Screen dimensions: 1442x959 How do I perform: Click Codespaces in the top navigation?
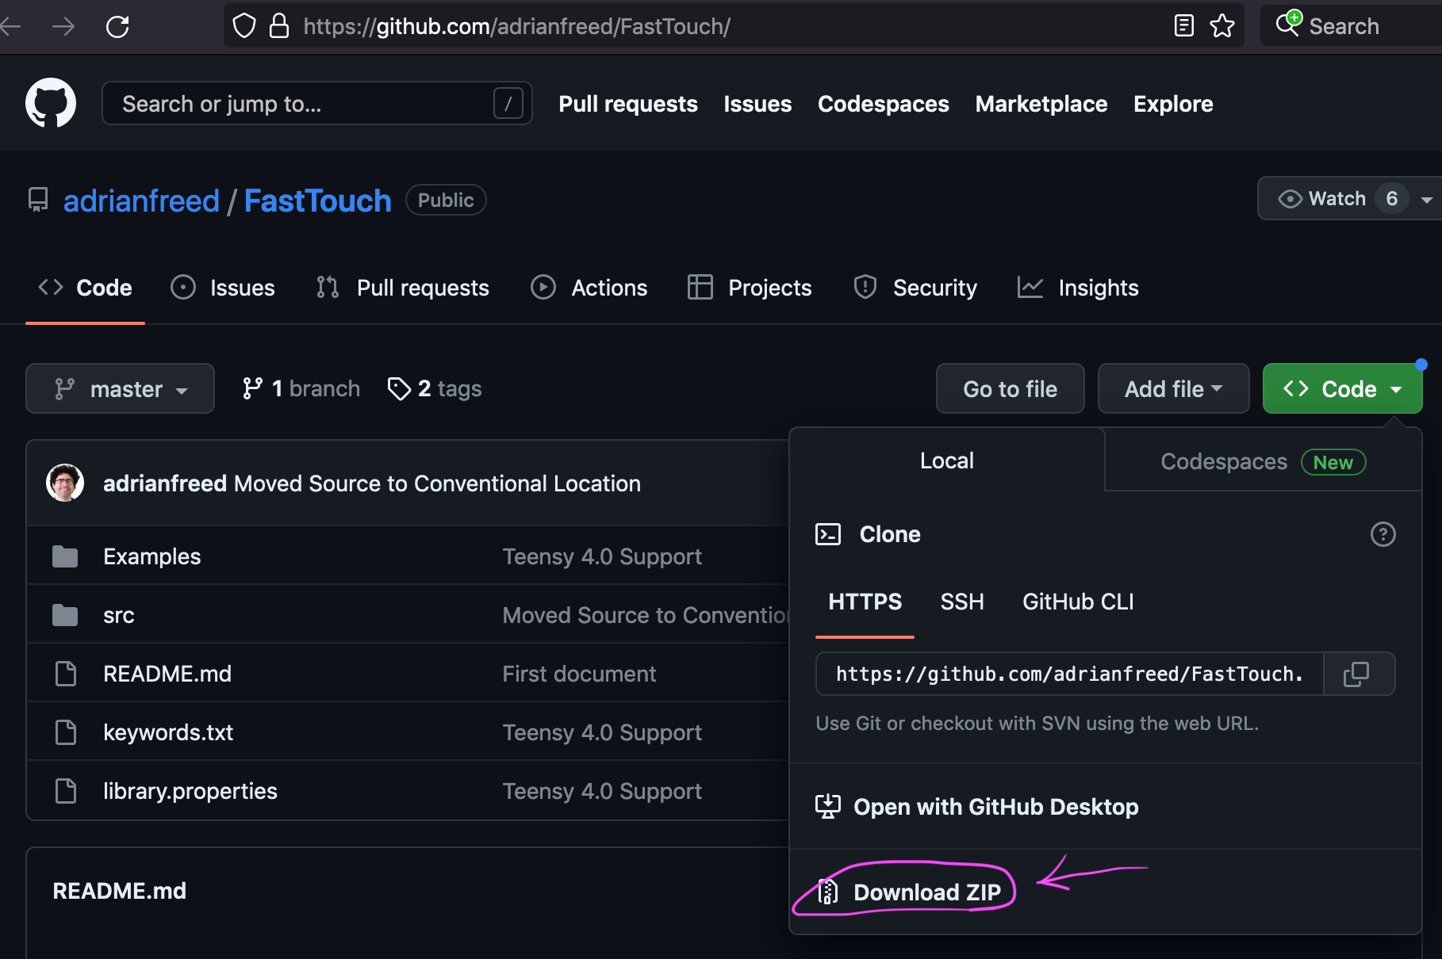coord(883,104)
